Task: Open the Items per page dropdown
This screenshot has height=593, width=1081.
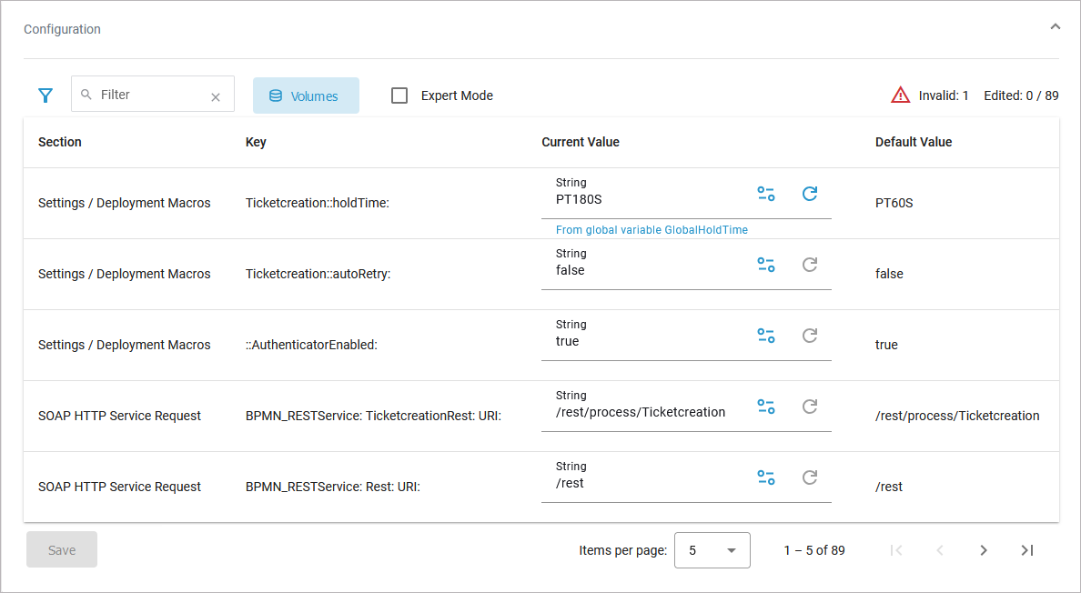Action: click(x=712, y=550)
